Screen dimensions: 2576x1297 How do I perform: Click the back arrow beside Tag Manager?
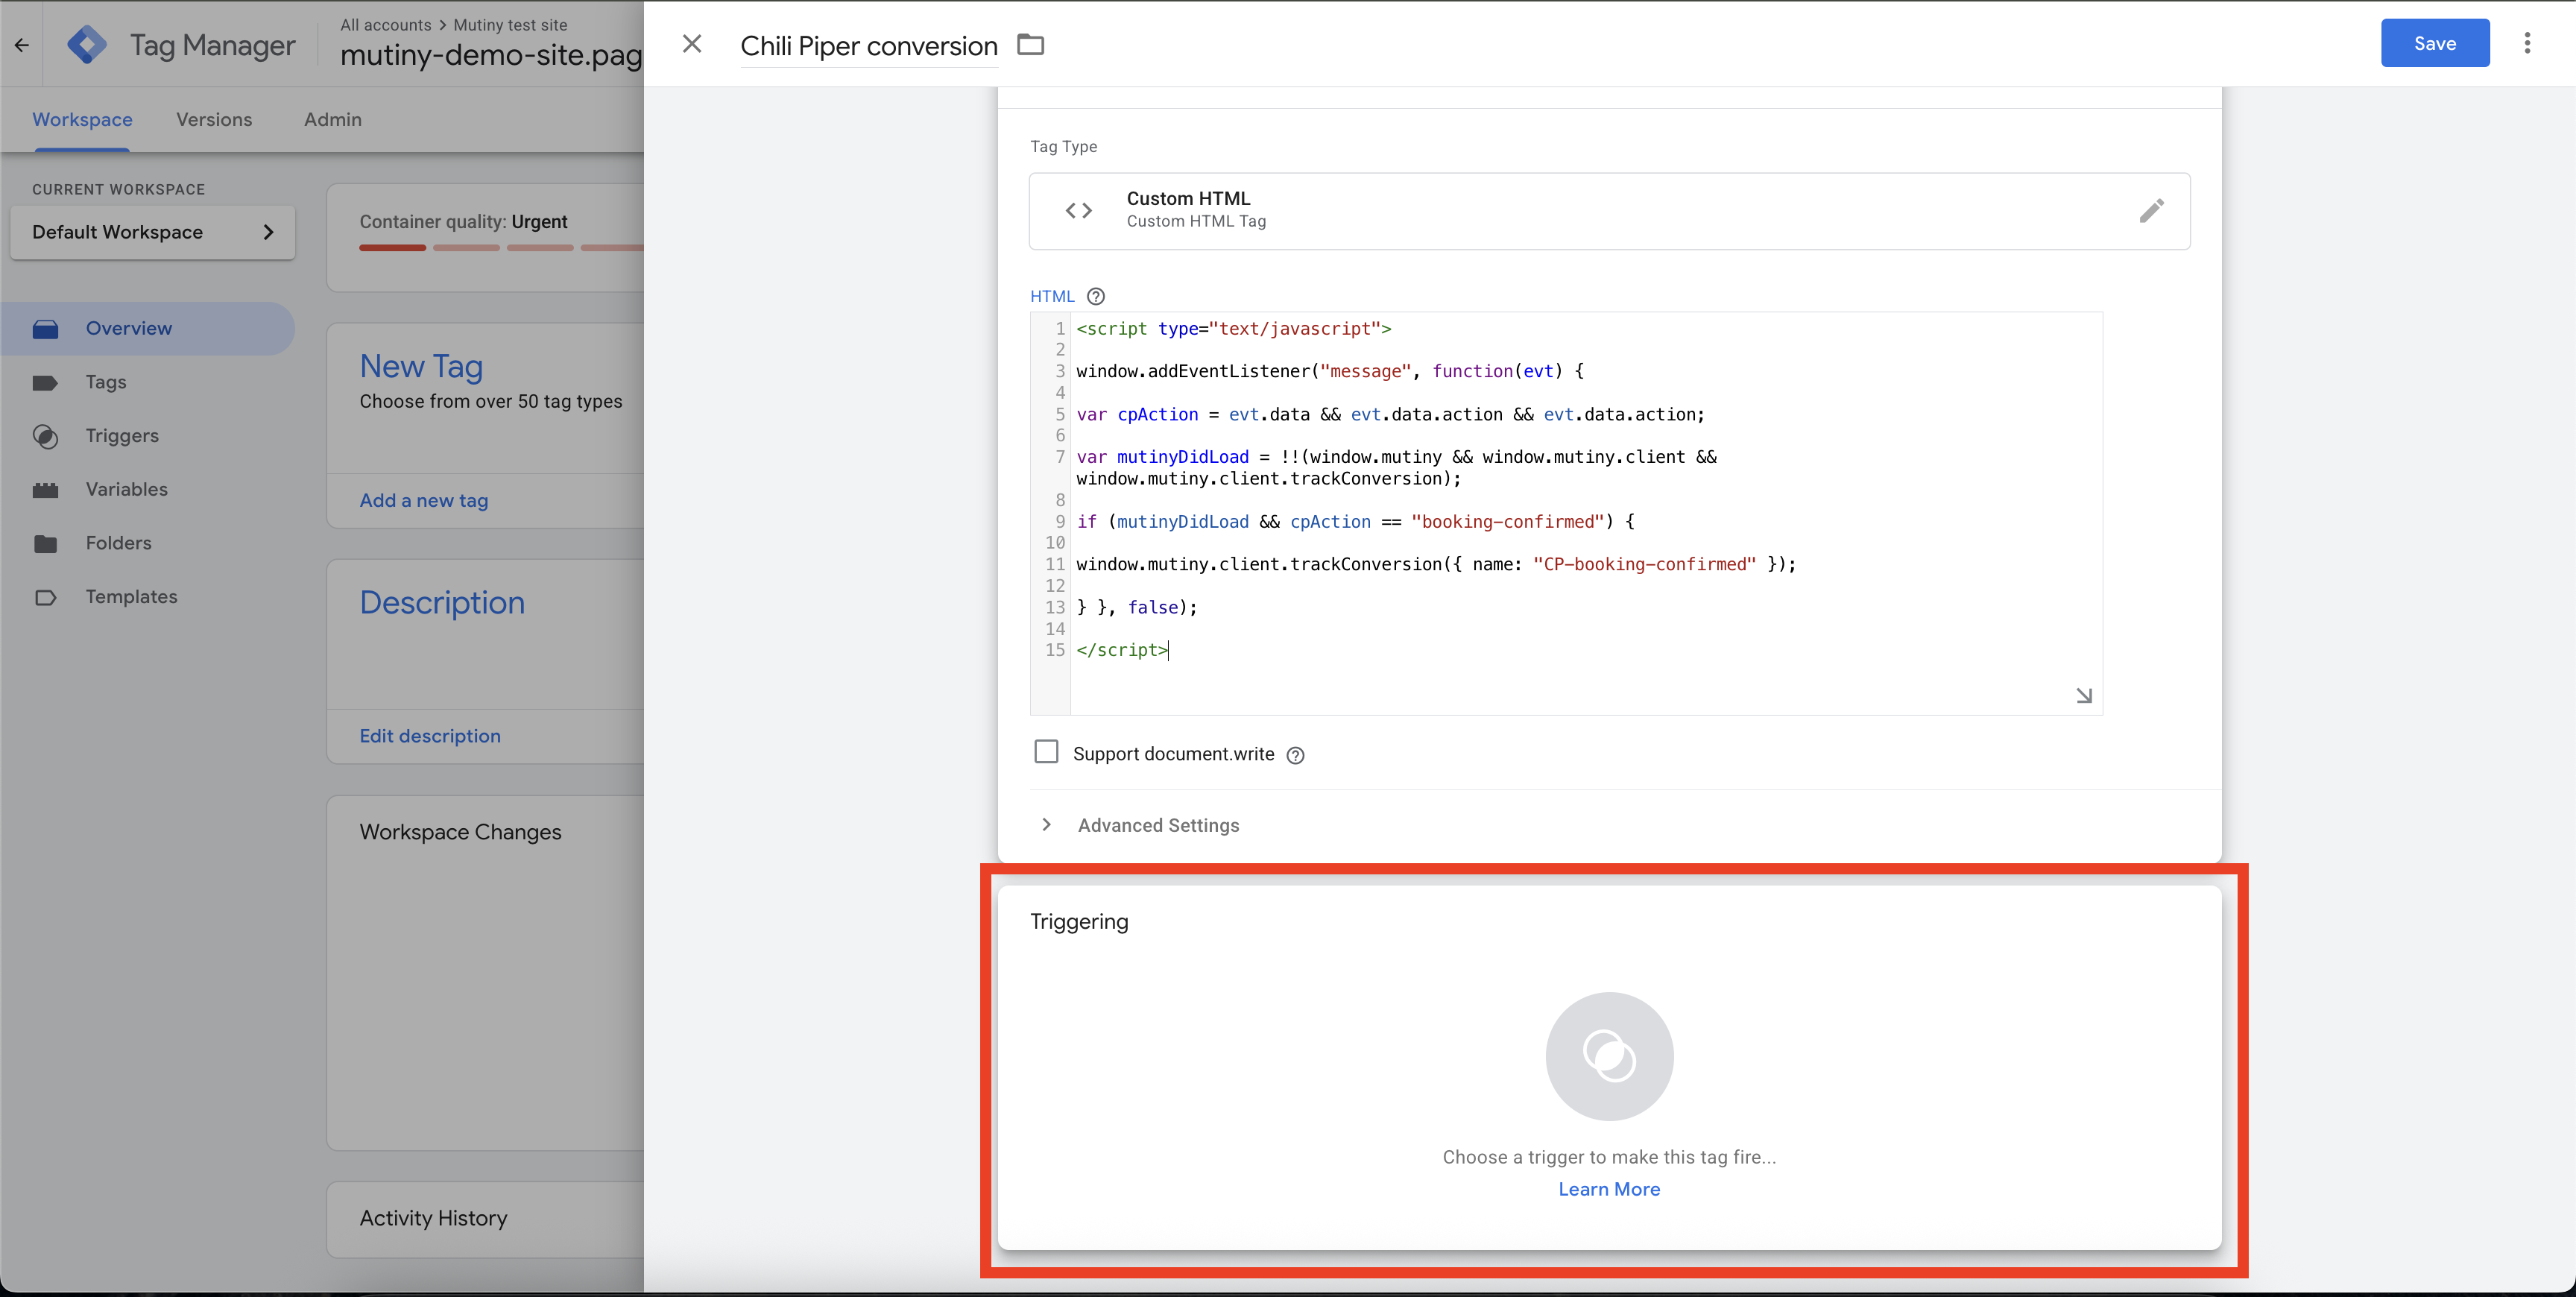pyautogui.click(x=22, y=45)
